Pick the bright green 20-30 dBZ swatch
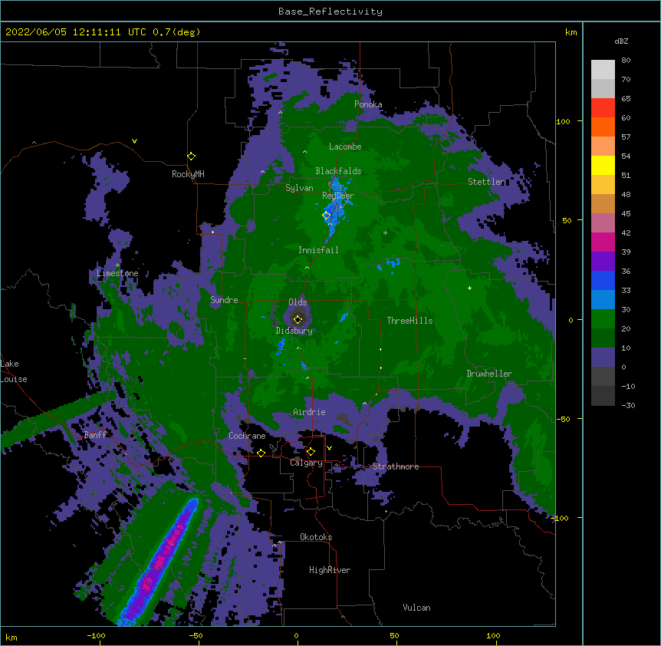 click(603, 319)
